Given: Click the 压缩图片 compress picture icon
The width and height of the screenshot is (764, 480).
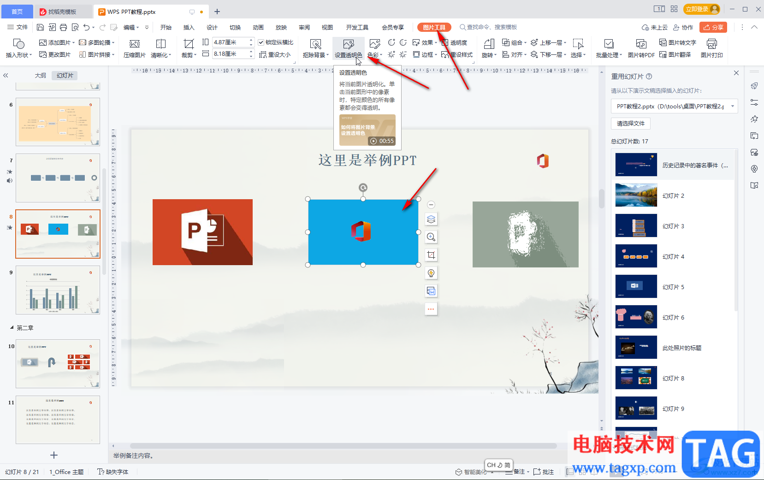Looking at the screenshot, I should (x=135, y=48).
